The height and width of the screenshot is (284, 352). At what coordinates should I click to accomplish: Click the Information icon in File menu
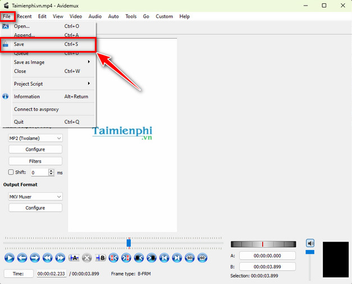[x=6, y=96]
